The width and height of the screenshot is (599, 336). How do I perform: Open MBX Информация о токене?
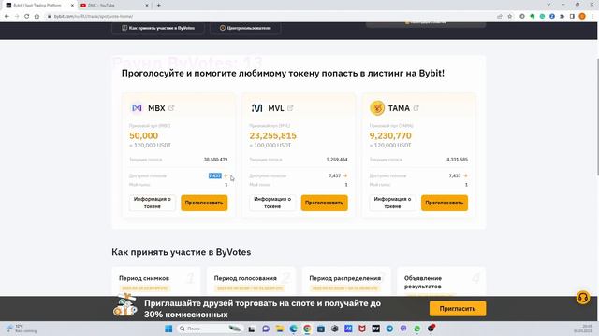(152, 203)
